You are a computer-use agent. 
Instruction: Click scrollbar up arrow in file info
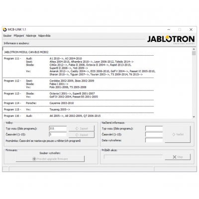[x=194, y=49]
